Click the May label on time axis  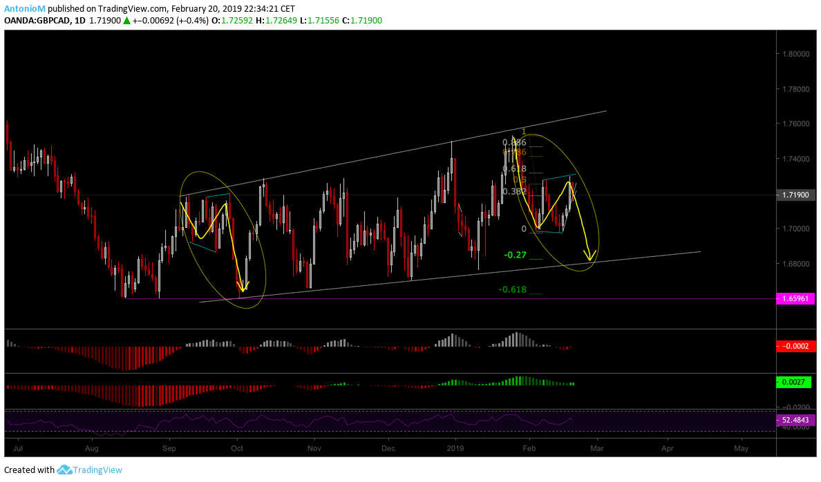pos(741,448)
